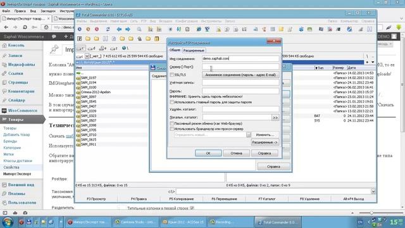Switch to the Общие tab
The height and width of the screenshot is (228, 405).
click(175, 50)
